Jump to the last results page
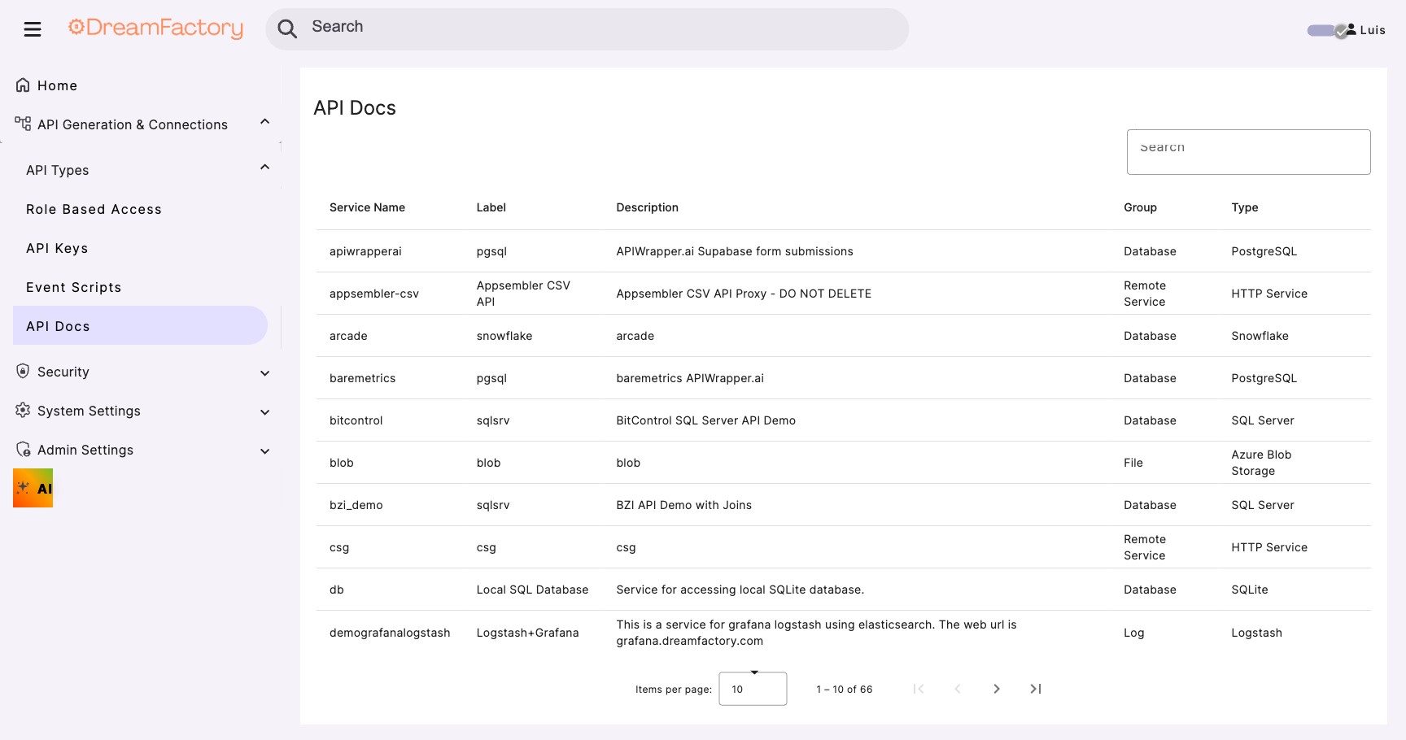The width and height of the screenshot is (1406, 740). click(x=1035, y=689)
